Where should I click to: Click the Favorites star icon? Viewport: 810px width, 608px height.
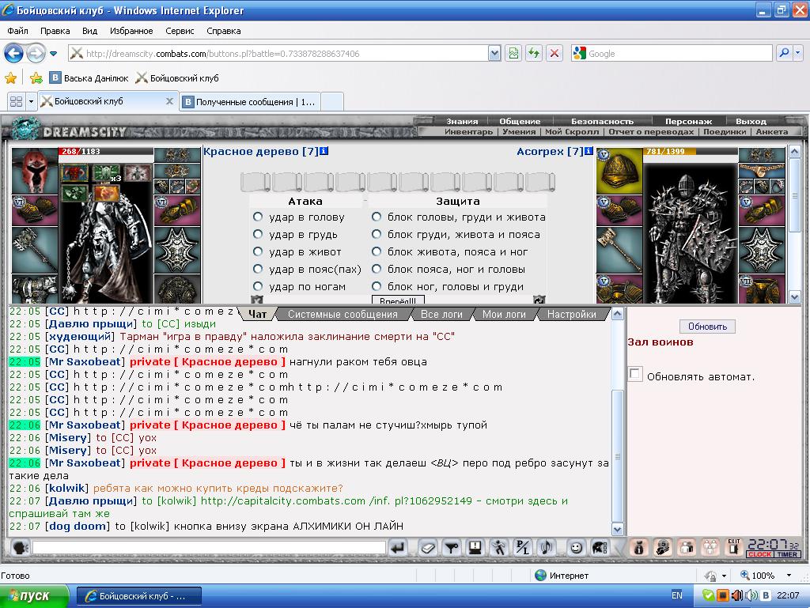click(x=10, y=78)
